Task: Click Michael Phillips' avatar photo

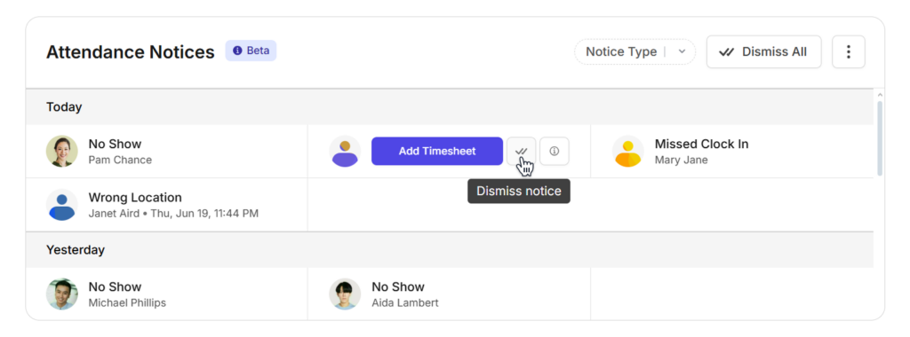Action: tap(62, 294)
